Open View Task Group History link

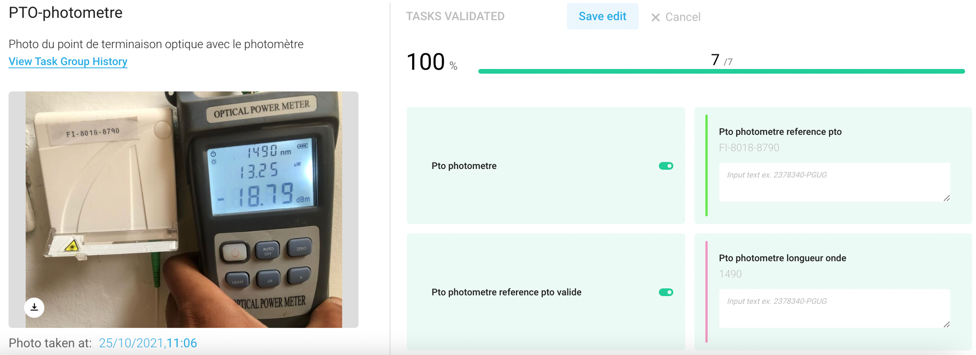[68, 62]
